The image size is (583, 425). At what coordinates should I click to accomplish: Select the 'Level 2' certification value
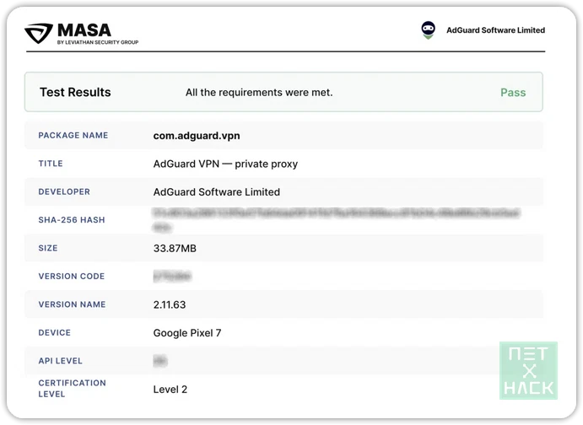coord(170,390)
